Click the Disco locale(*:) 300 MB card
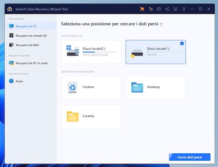The image size is (218, 167). [155, 52]
